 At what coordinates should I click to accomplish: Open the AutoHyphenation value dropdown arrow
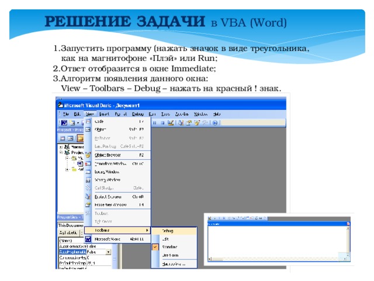(109, 252)
